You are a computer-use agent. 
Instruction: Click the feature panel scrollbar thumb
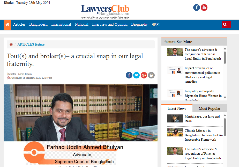[225, 57]
